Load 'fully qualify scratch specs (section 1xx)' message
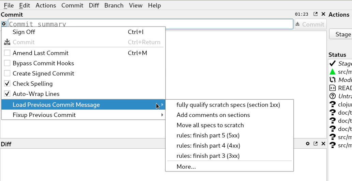The height and width of the screenshot is (181, 352). click(x=229, y=105)
